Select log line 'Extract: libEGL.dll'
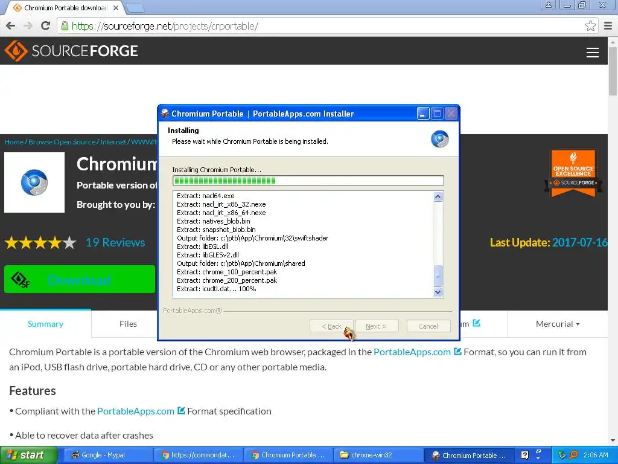 [202, 246]
